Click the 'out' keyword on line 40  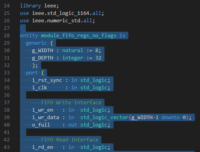pyautogui.click(x=72, y=125)
